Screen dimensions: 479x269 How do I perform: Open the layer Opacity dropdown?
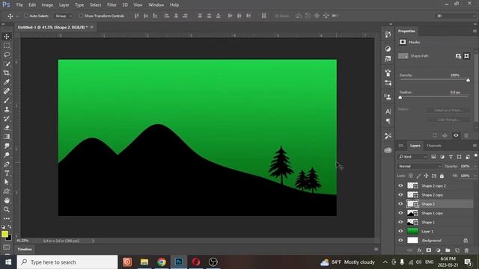[475, 166]
